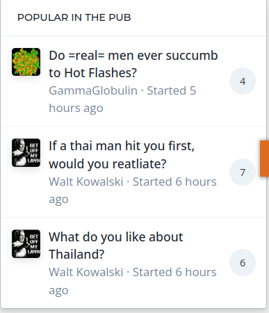
Task: Select Walt Kowalski name under Thailand topic
Action: (x=86, y=272)
